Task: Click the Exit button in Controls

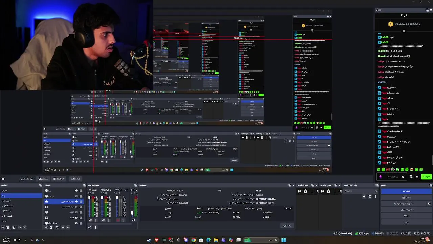Action: [x=406, y=222]
